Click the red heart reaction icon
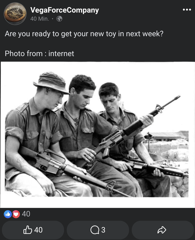Viewport: 195px width, 240px height. [x=16, y=214]
